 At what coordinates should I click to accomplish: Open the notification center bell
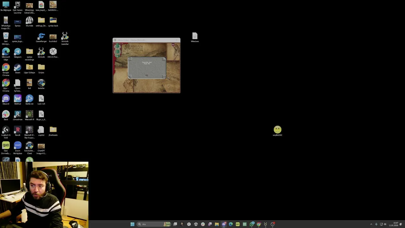point(401,224)
